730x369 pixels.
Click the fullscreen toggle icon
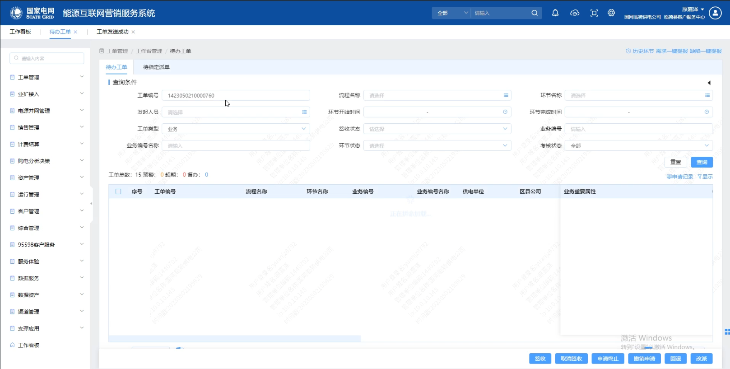(x=594, y=13)
